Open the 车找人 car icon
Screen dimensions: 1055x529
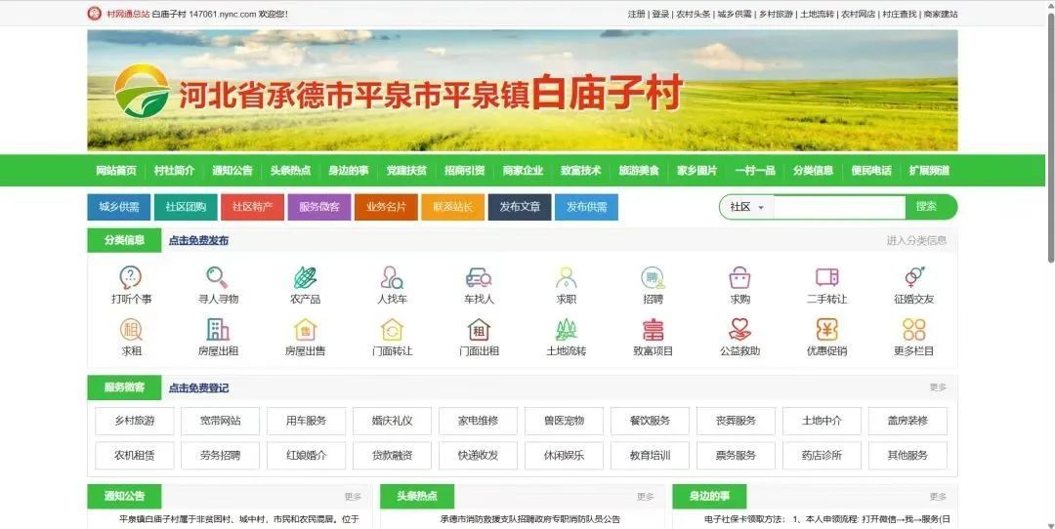(479, 277)
